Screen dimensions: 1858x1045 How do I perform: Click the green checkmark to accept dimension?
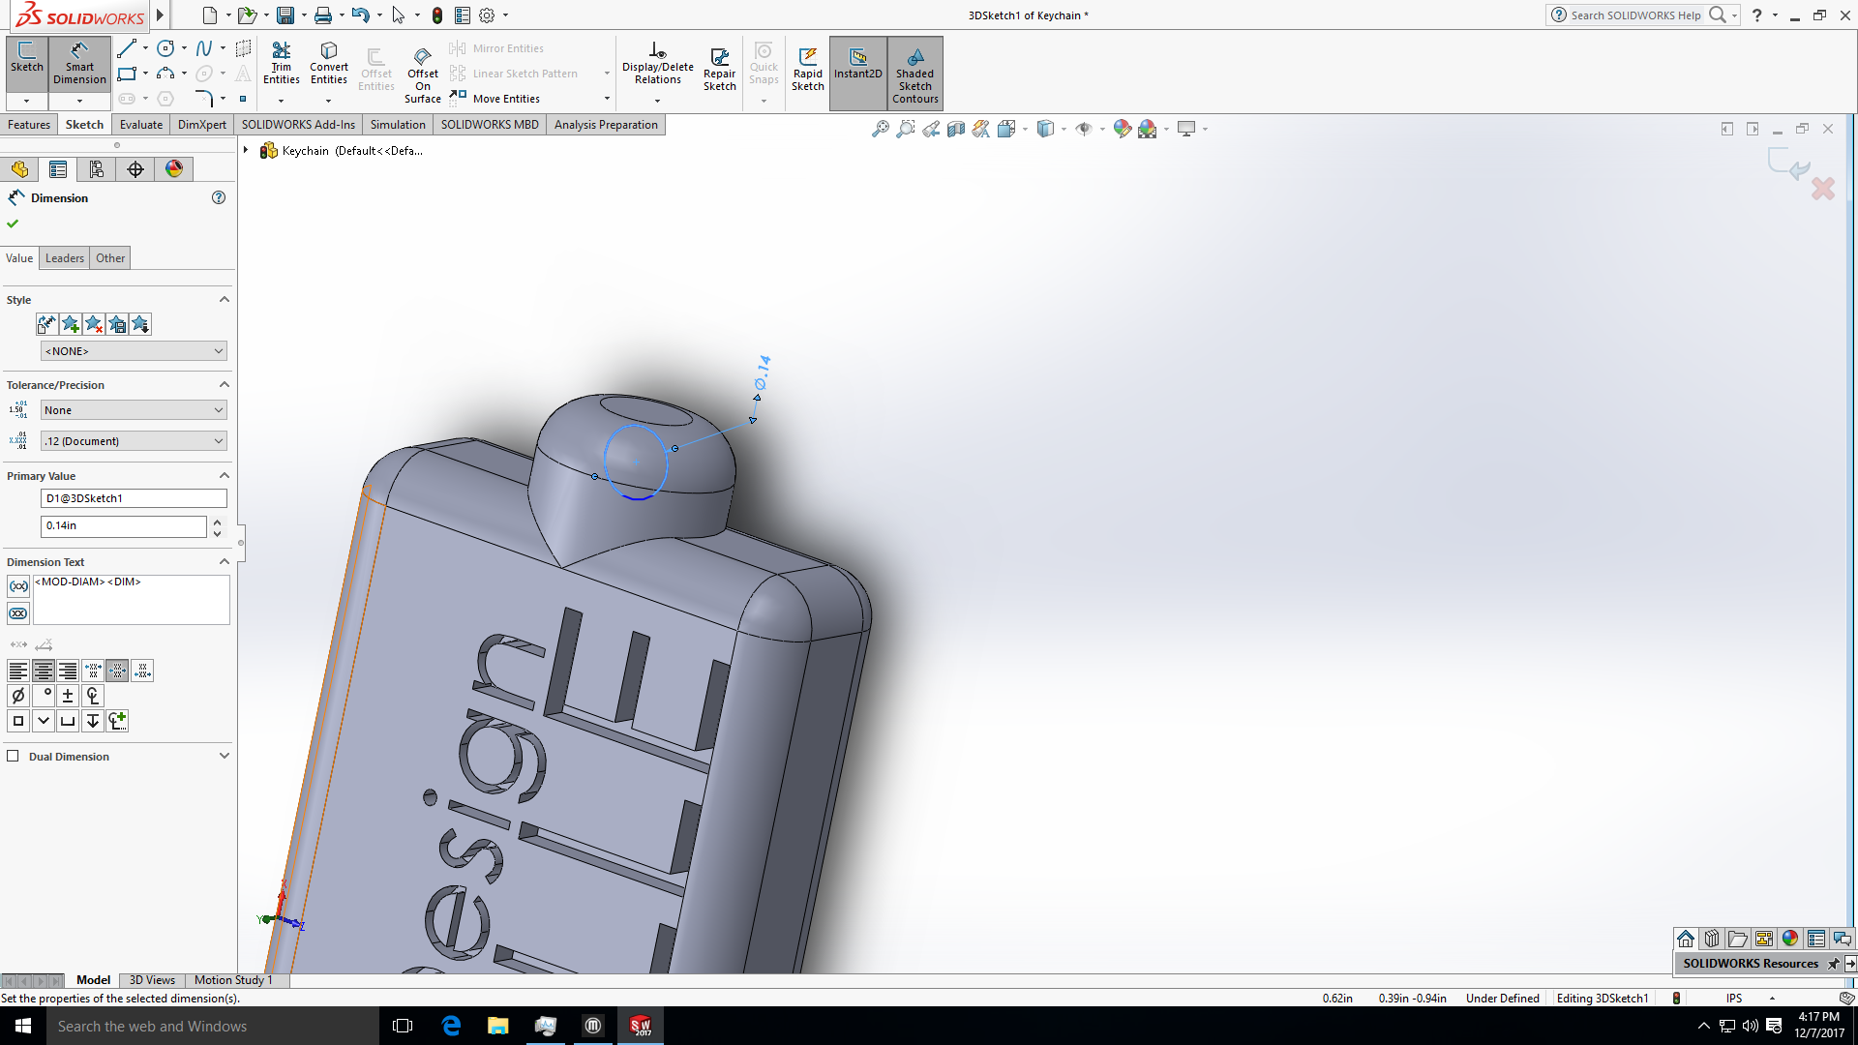click(x=13, y=223)
